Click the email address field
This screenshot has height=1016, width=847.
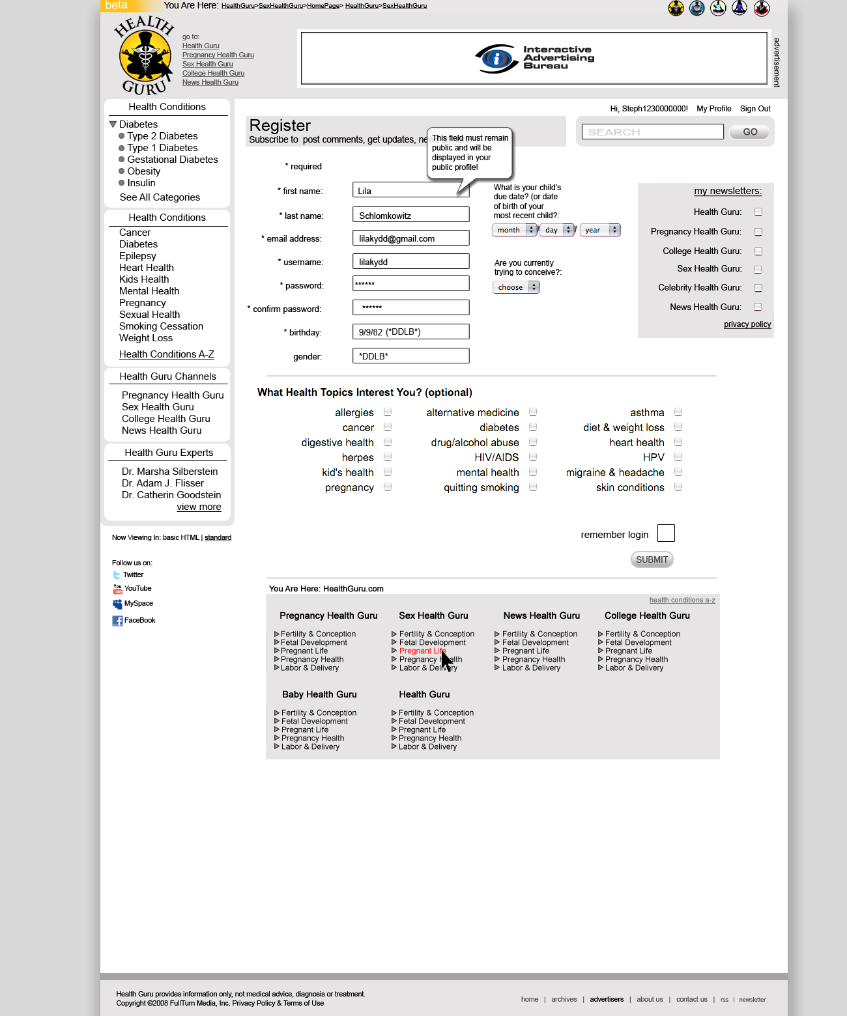(411, 238)
